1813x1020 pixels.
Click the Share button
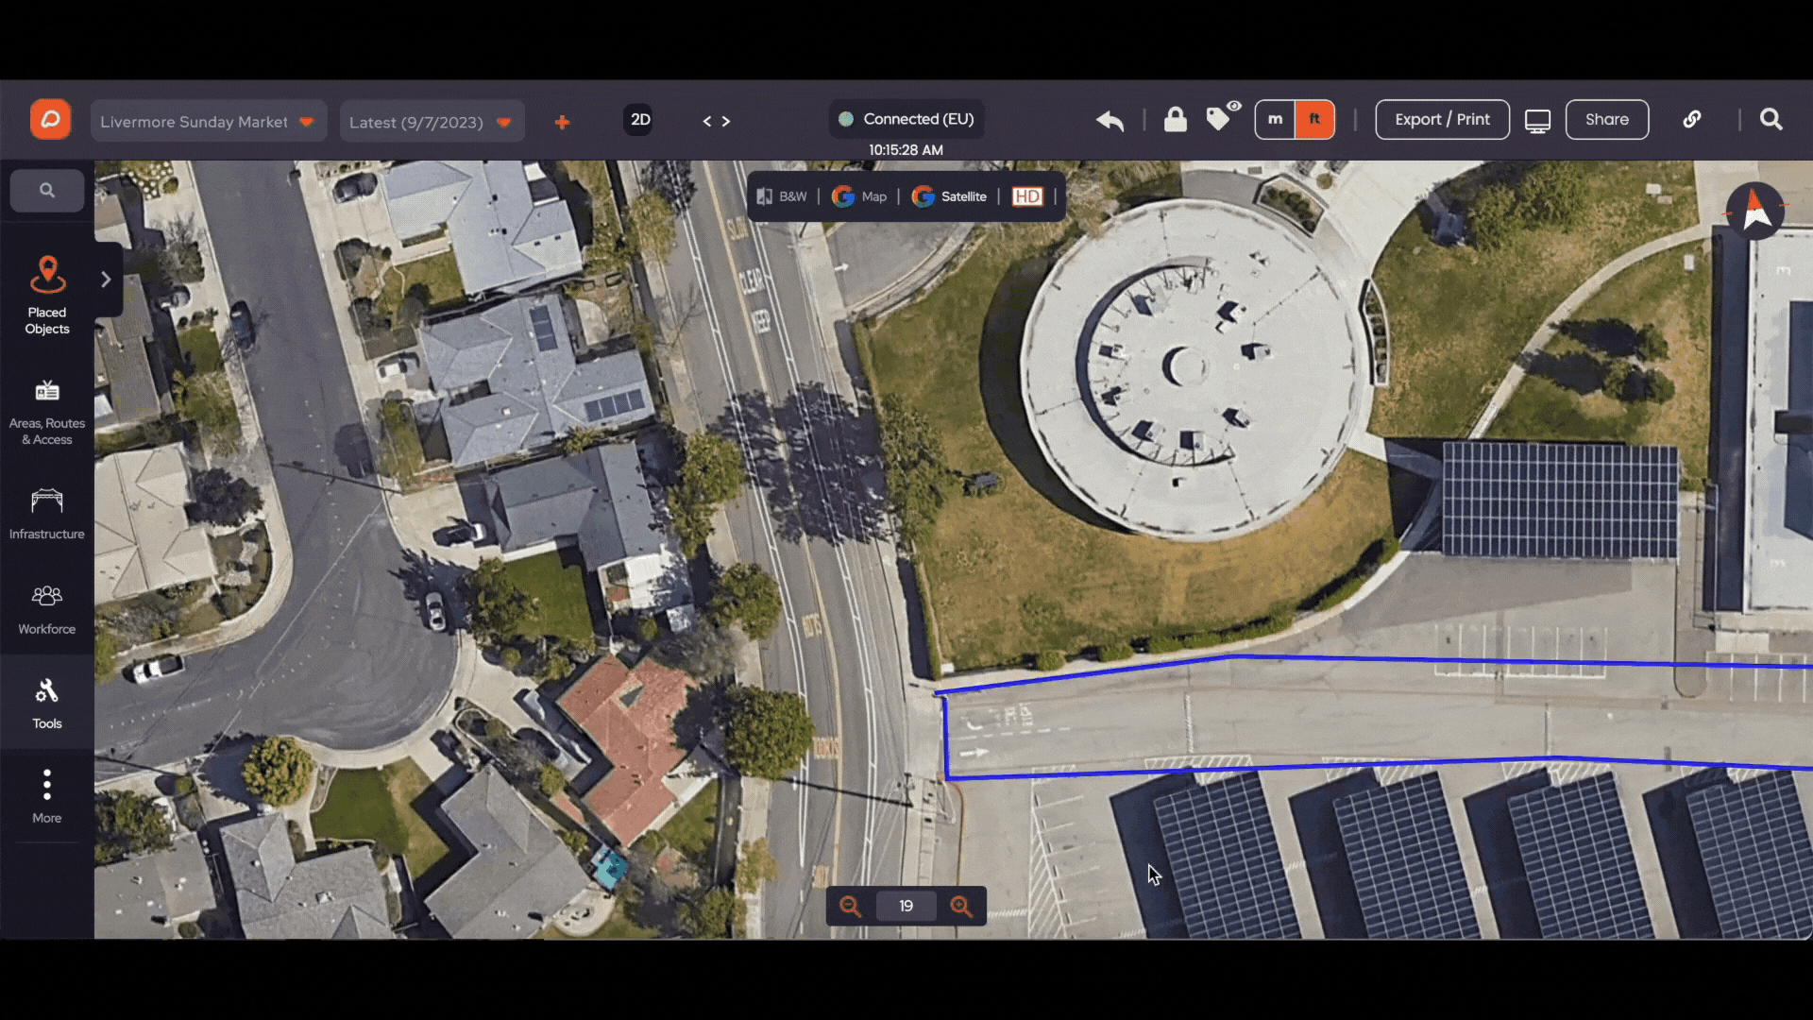point(1606,120)
